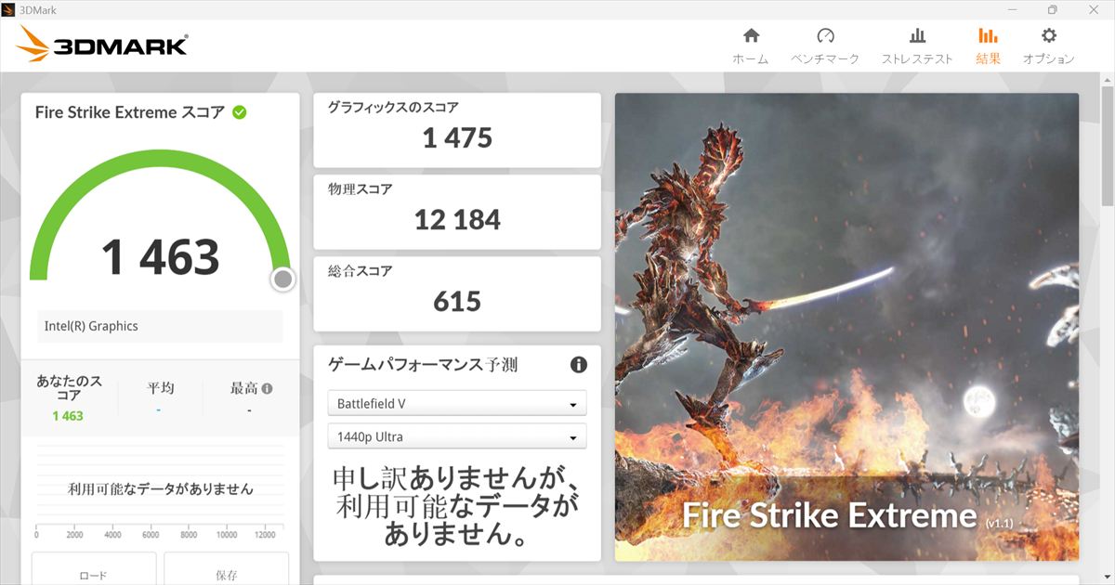1115x585 pixels.
Task: Click the main score 1 463
Action: 160,257
